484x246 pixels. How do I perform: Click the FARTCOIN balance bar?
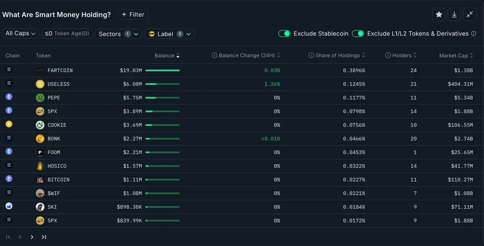point(162,70)
